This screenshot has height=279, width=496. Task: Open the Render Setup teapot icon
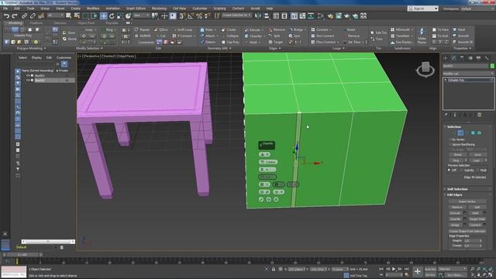point(330,15)
